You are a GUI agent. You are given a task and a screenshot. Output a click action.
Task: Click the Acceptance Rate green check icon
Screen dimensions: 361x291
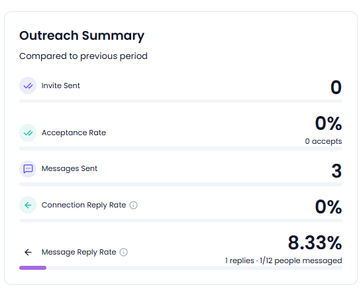click(28, 133)
